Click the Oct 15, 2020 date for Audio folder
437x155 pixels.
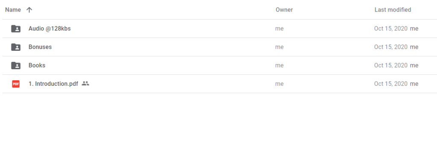(x=391, y=29)
